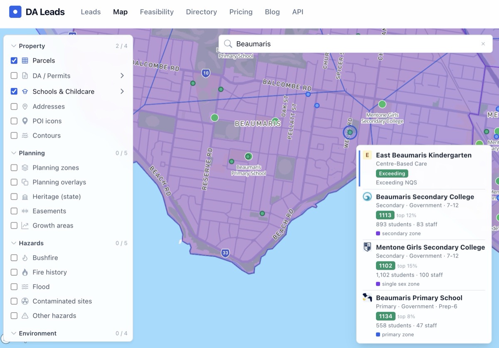Enable the Addresses checkbox
This screenshot has height=348, width=499.
click(x=14, y=106)
